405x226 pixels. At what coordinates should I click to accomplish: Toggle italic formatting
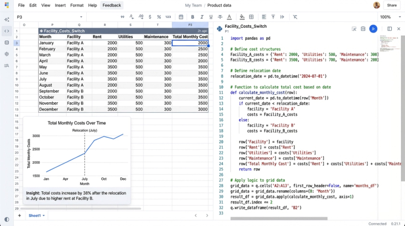(x=202, y=17)
